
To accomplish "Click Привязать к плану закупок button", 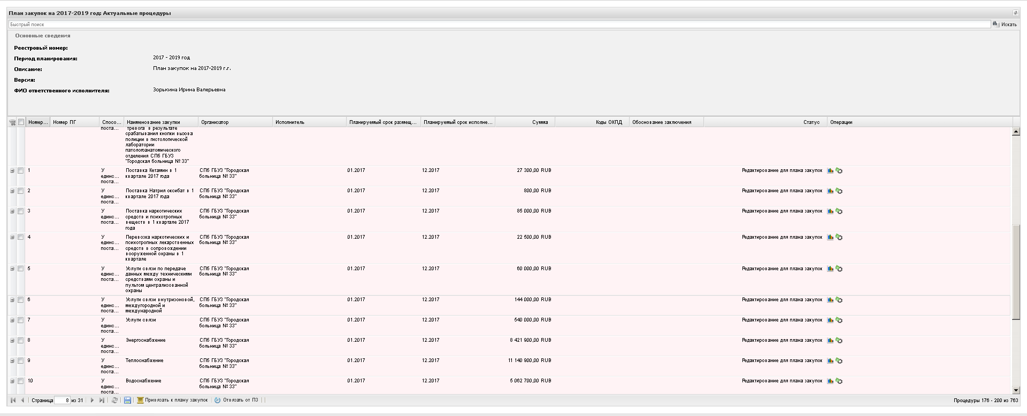I will point(172,400).
